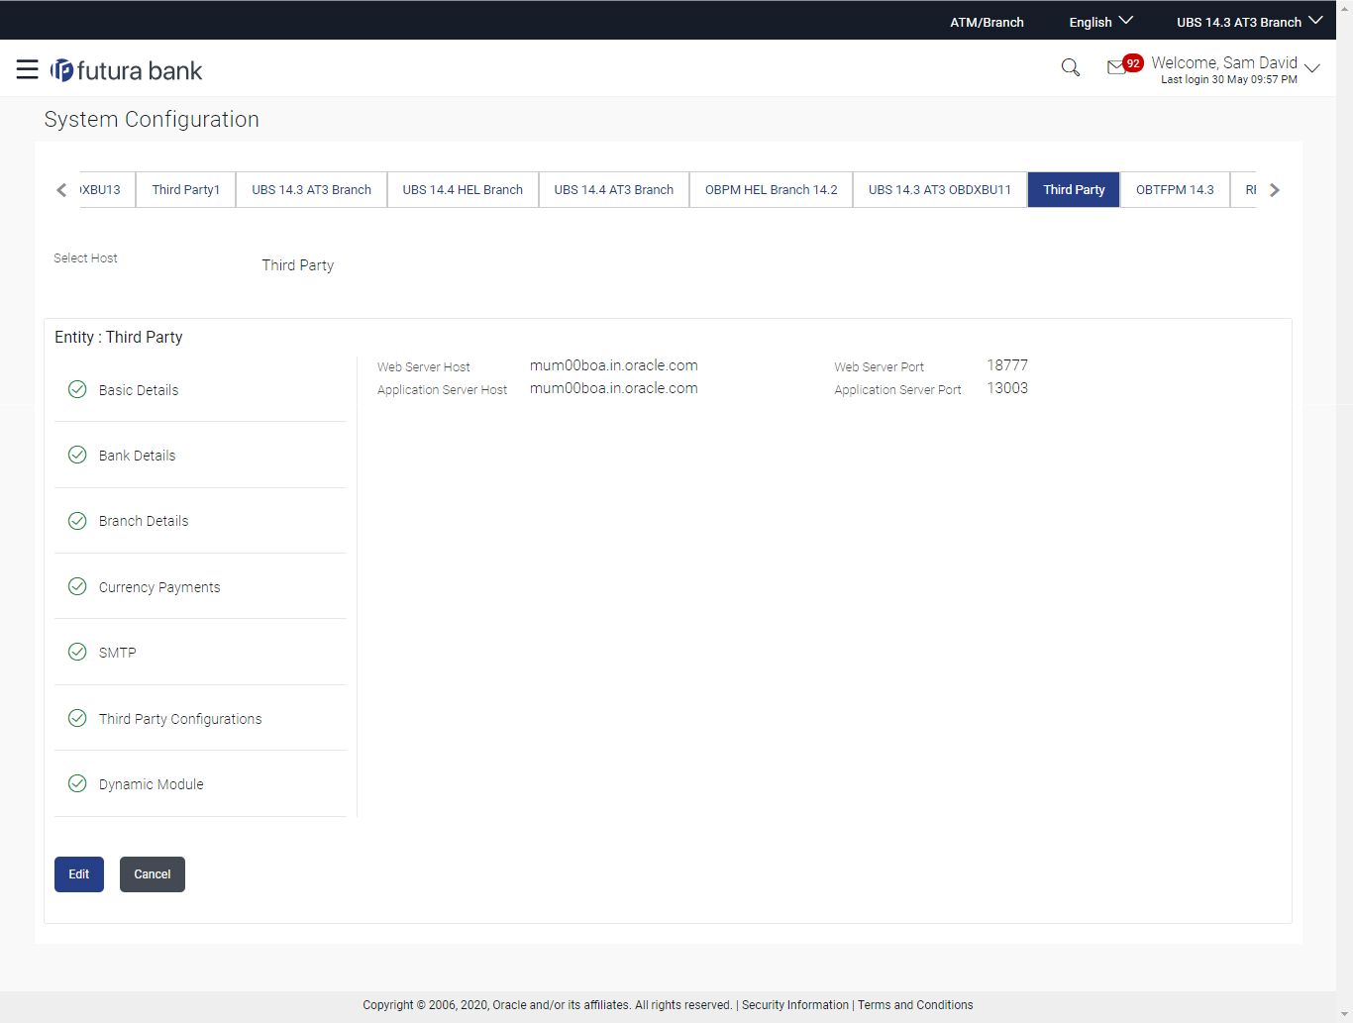
Task: Click the ATM/Branch link
Action: [x=987, y=22]
